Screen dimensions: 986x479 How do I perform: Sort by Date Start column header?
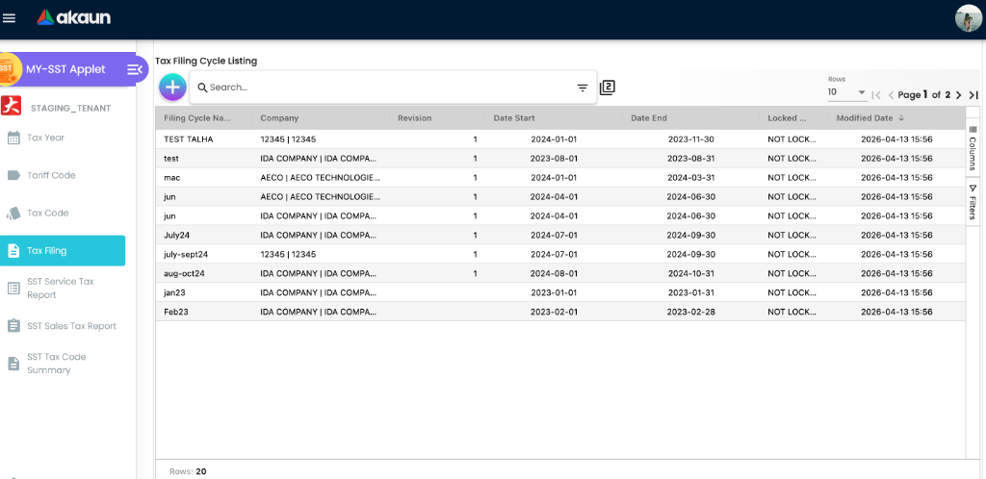514,118
